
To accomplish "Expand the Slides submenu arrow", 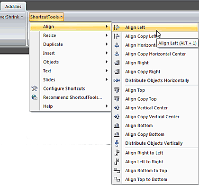I will [x=107, y=79].
